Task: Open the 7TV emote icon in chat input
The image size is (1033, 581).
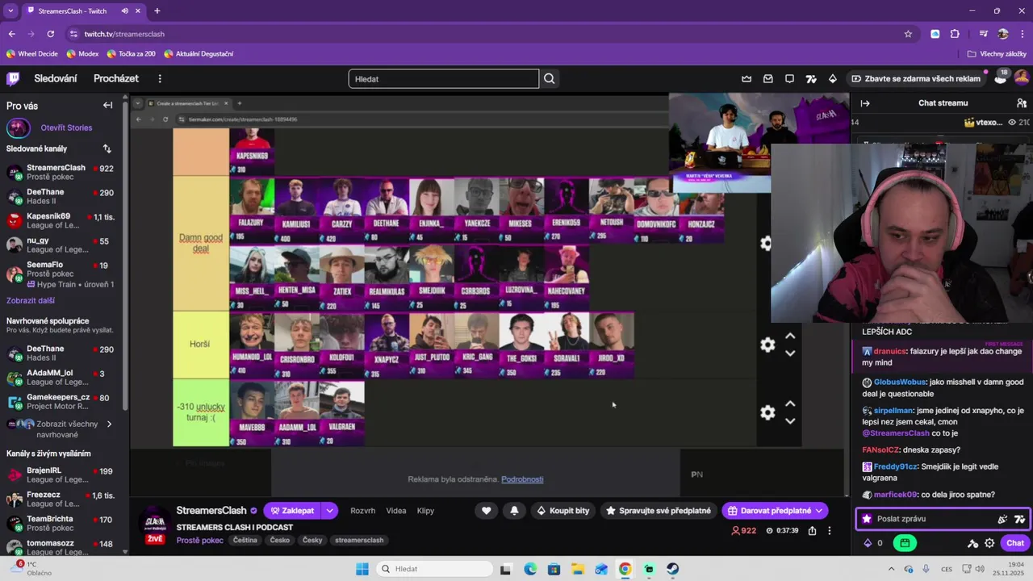Action: tap(1019, 519)
